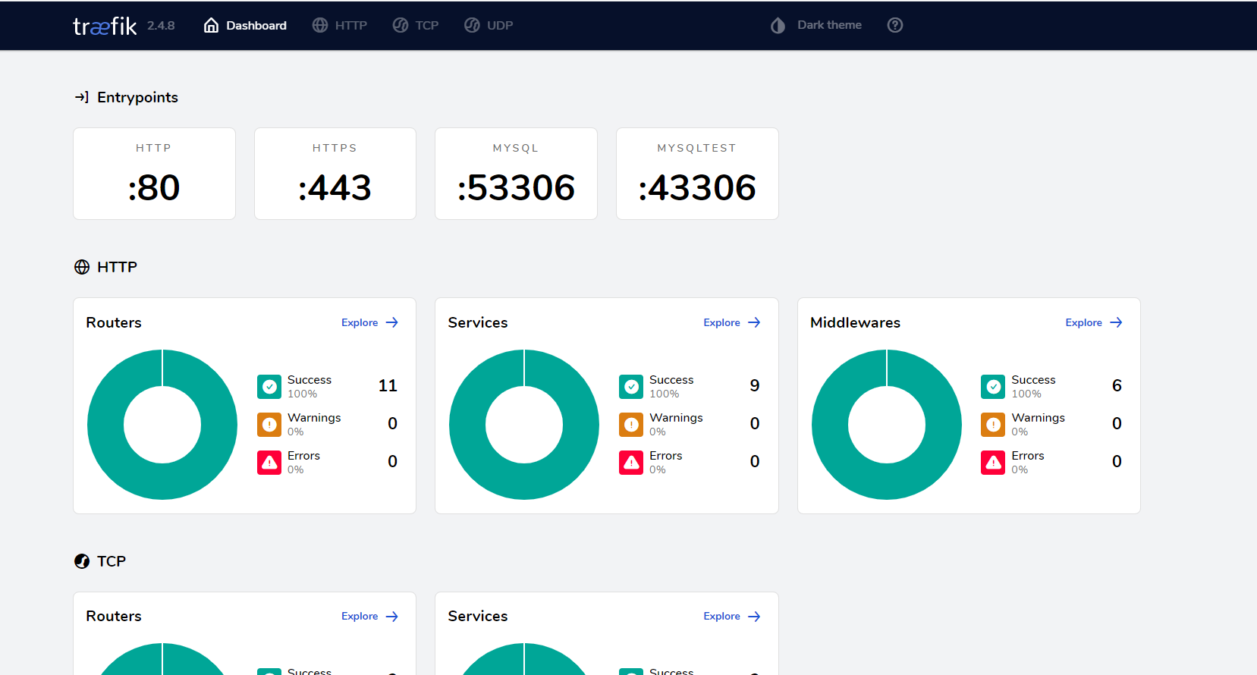
Task: Click the Entrypoints arrow icon
Action: (x=82, y=97)
